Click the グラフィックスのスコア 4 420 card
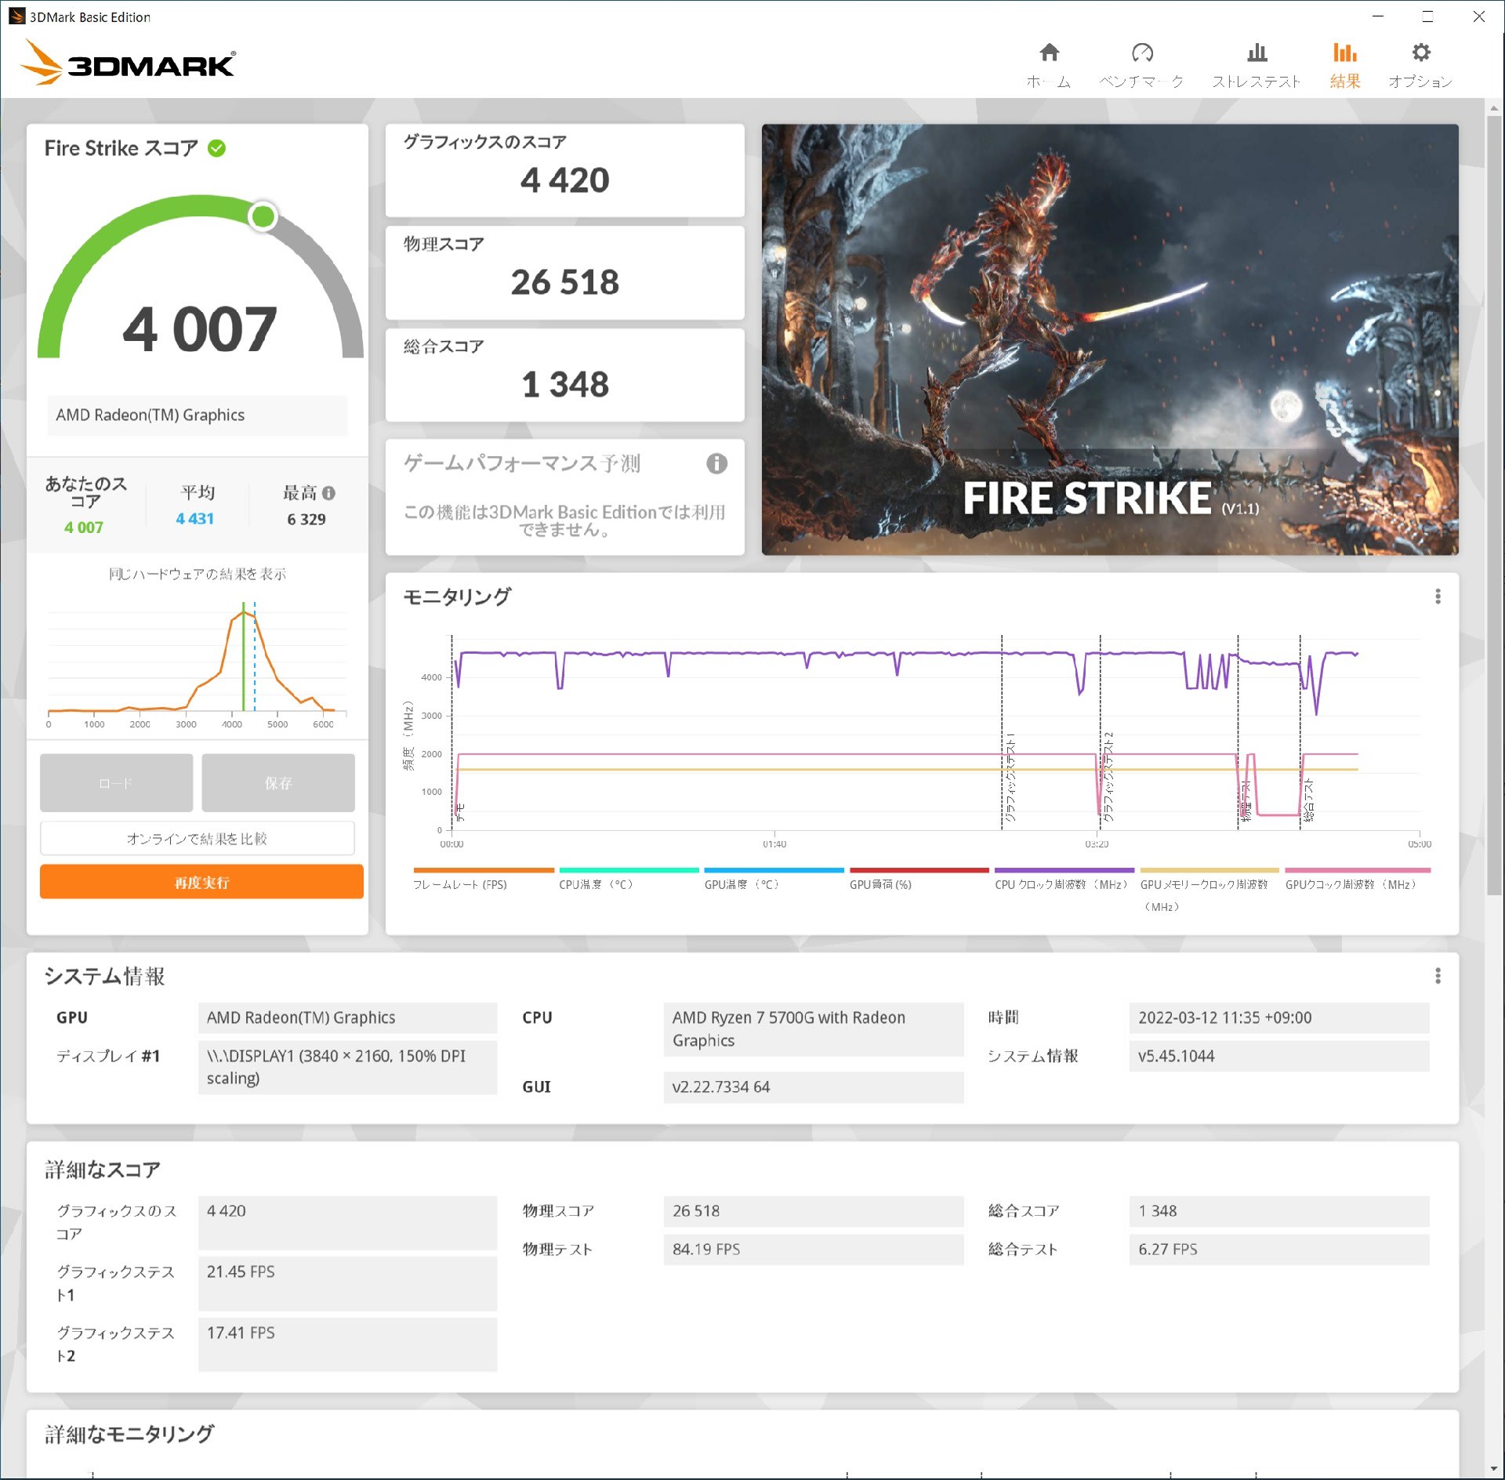This screenshot has height=1480, width=1505. [x=565, y=170]
